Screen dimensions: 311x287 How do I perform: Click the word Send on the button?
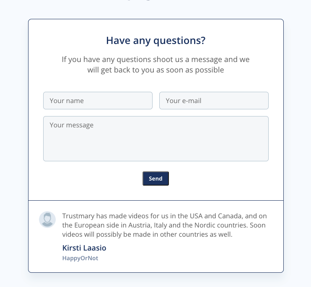[155, 178]
